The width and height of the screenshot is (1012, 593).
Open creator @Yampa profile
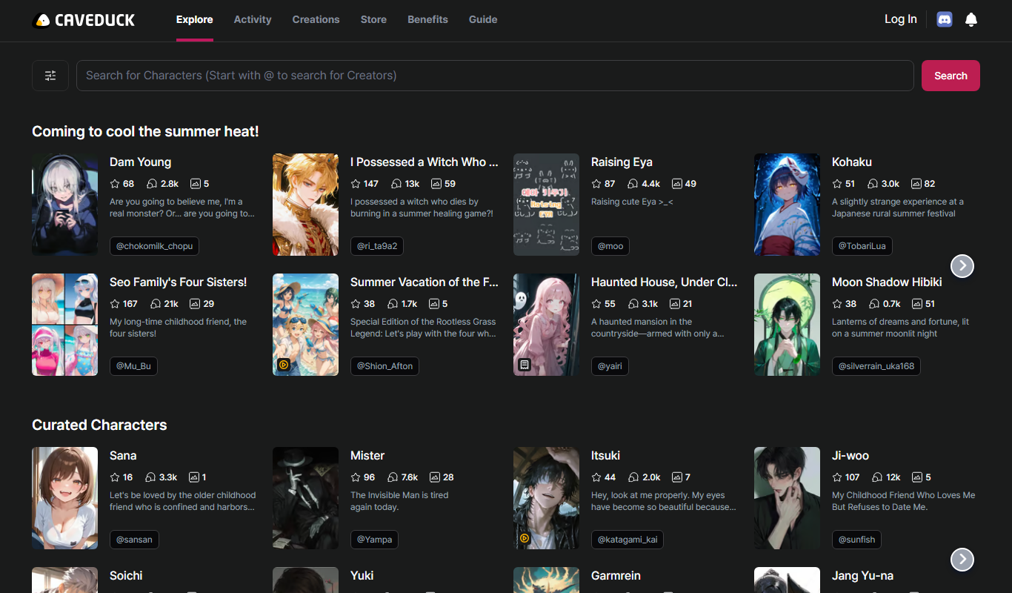pyautogui.click(x=374, y=540)
